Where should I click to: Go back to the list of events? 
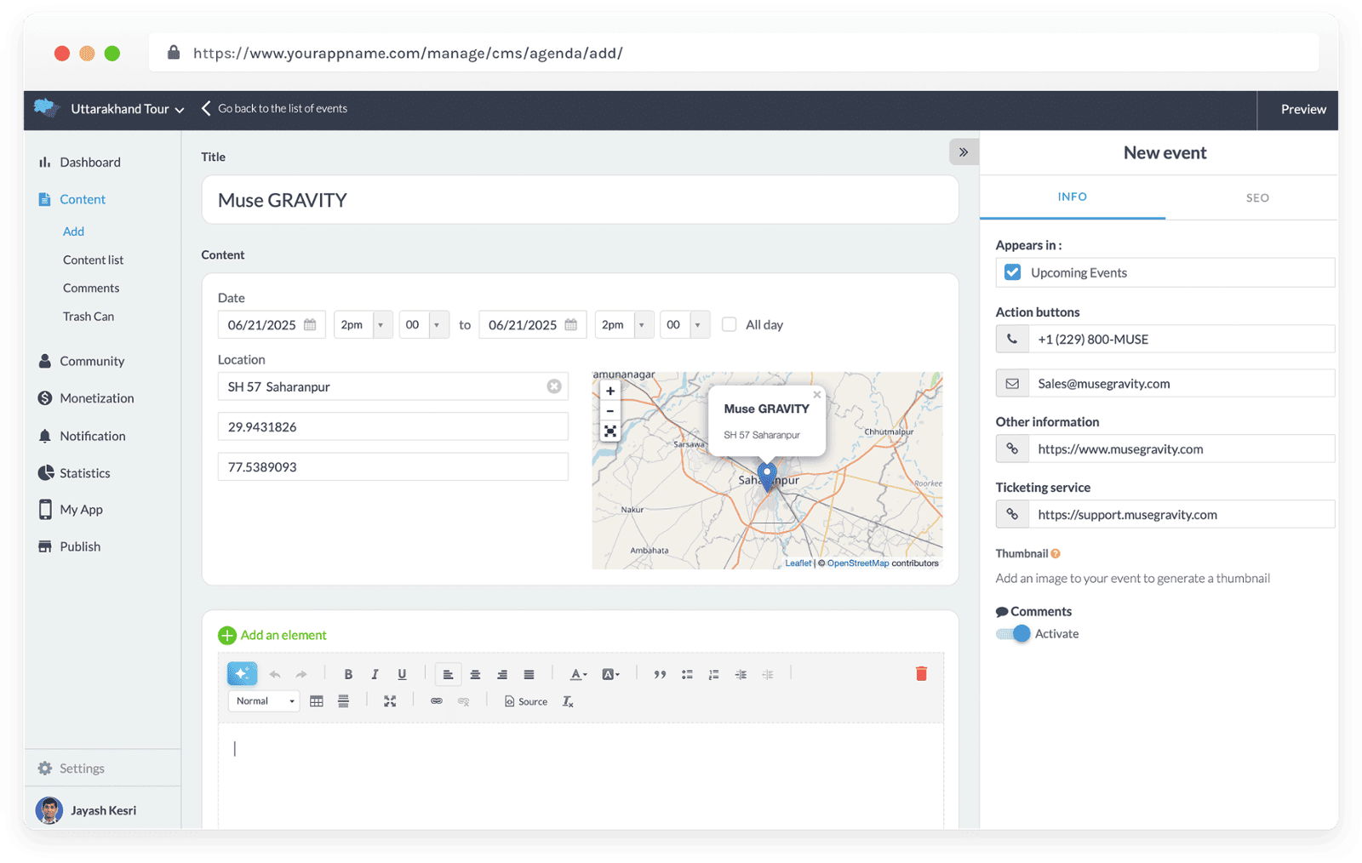point(274,109)
